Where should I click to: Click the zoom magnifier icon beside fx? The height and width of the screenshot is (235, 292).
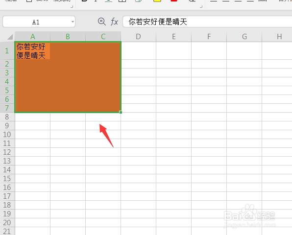(102, 22)
